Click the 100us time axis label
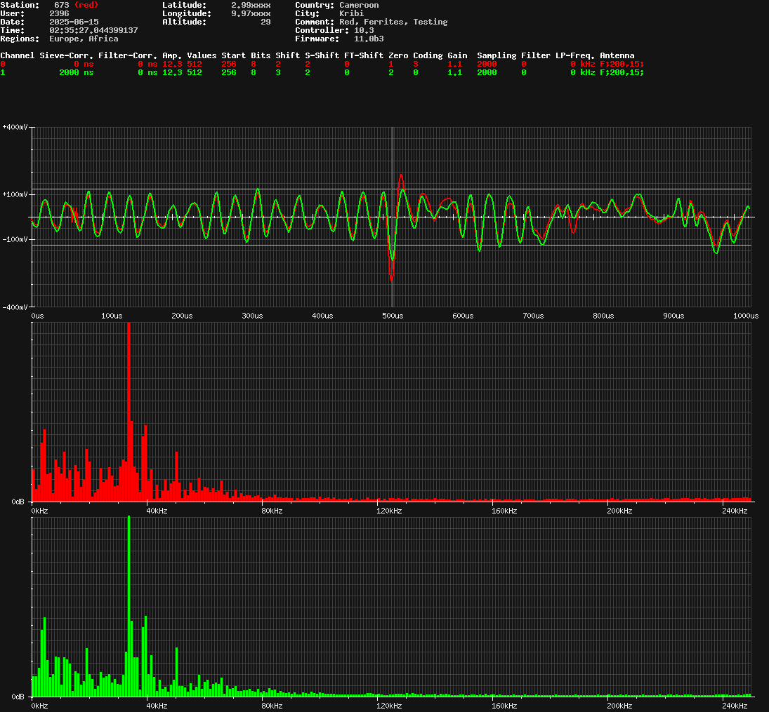 pyautogui.click(x=112, y=316)
